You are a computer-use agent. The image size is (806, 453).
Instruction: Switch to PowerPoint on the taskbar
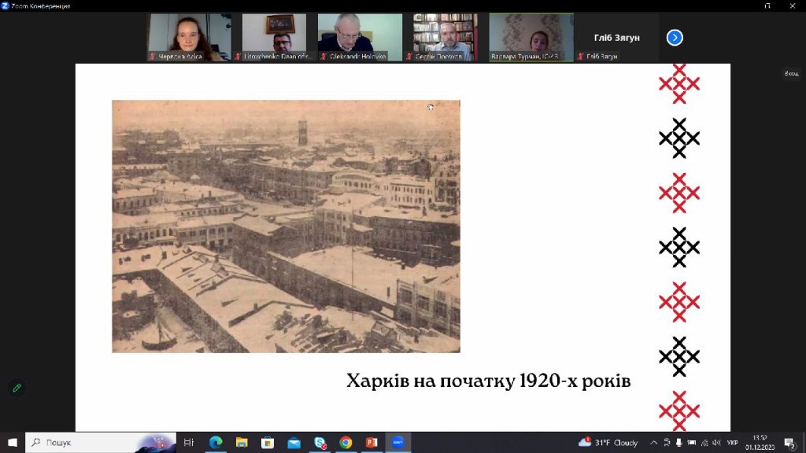[x=372, y=442]
